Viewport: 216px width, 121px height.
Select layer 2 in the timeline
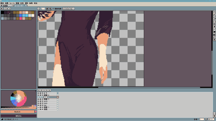coord(50,95)
